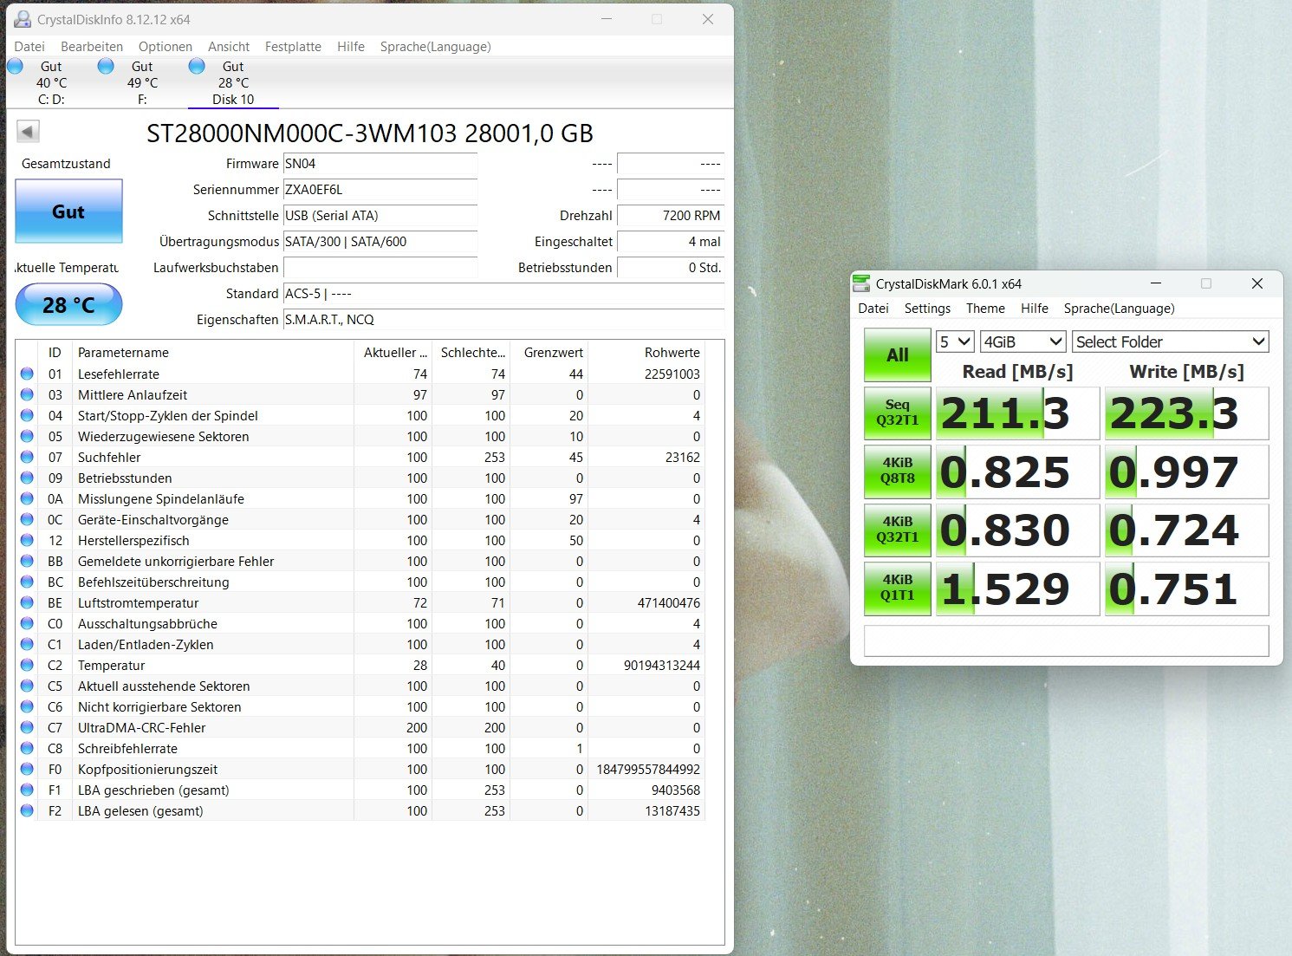This screenshot has width=1292, height=956.
Task: Open Settings menu in CrystalDiskMark
Action: (927, 309)
